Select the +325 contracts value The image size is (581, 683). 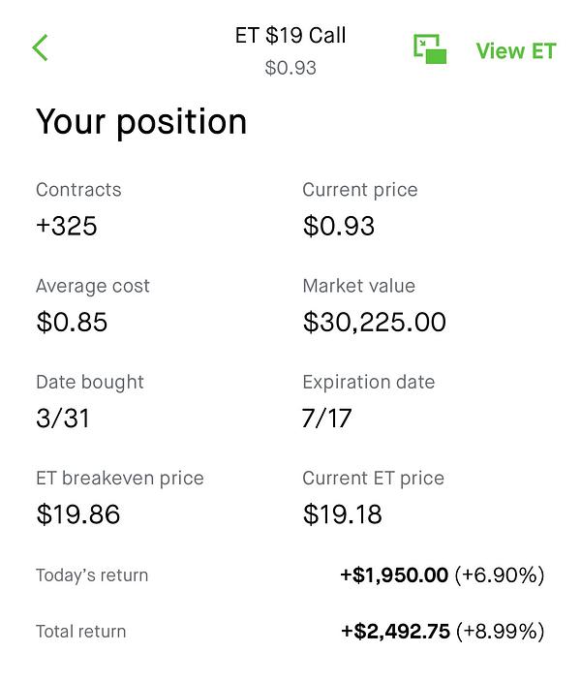tap(67, 227)
